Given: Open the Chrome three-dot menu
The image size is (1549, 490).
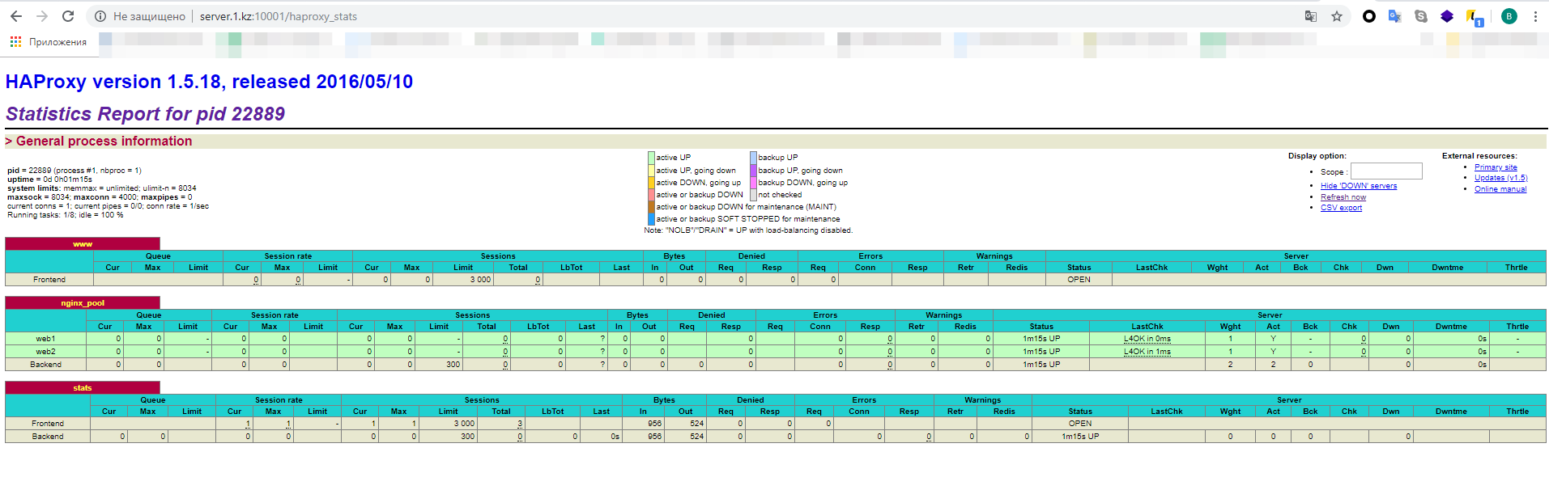Looking at the screenshot, I should click(x=1535, y=16).
